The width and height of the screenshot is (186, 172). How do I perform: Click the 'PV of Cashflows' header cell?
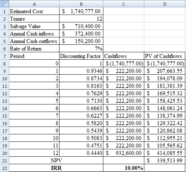tap(165, 56)
